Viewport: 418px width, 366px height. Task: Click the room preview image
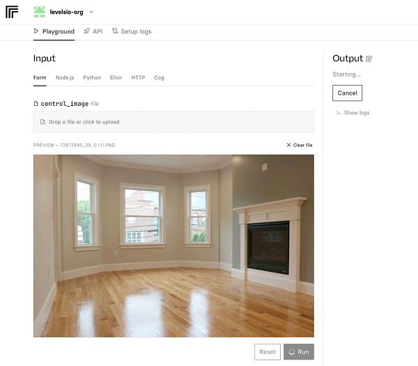pyautogui.click(x=173, y=245)
